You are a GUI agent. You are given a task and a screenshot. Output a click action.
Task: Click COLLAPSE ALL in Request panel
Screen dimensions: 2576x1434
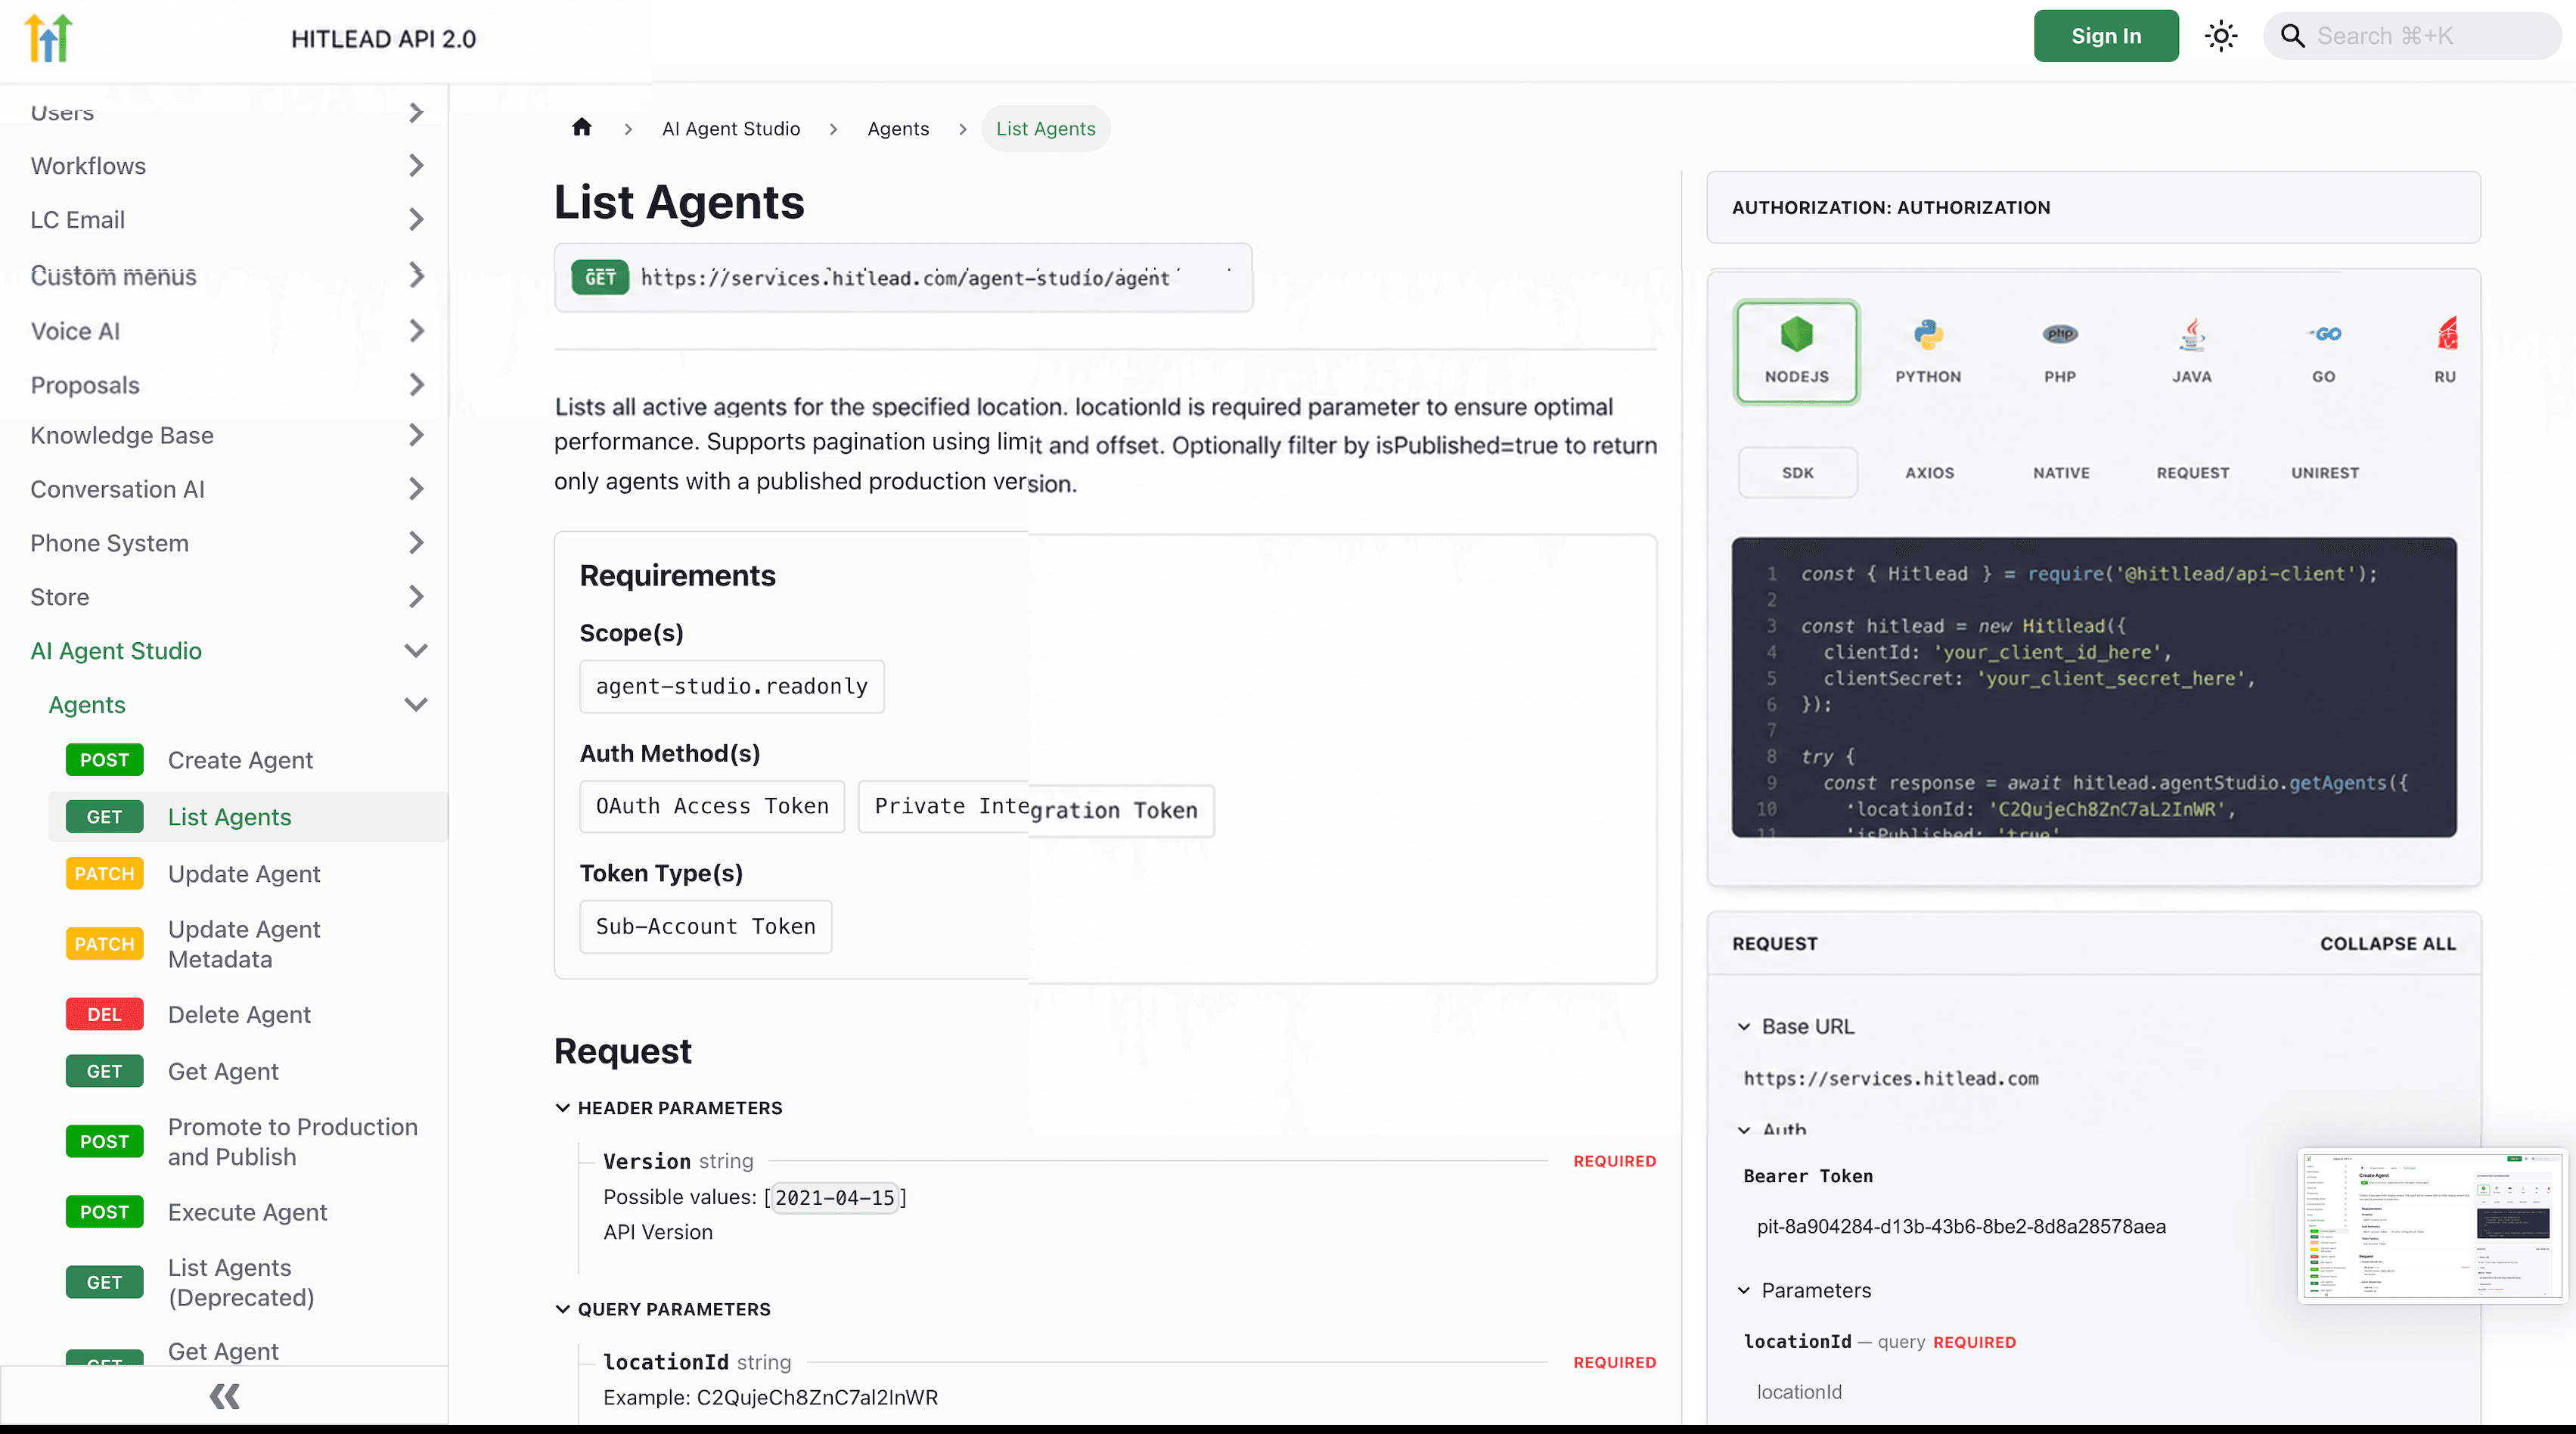coord(2388,943)
